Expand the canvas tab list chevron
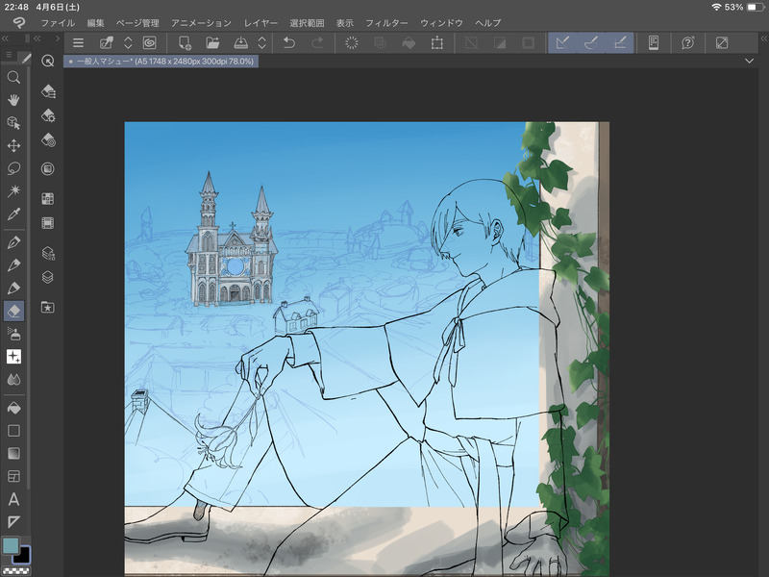This screenshot has height=577, width=769. coord(749,61)
